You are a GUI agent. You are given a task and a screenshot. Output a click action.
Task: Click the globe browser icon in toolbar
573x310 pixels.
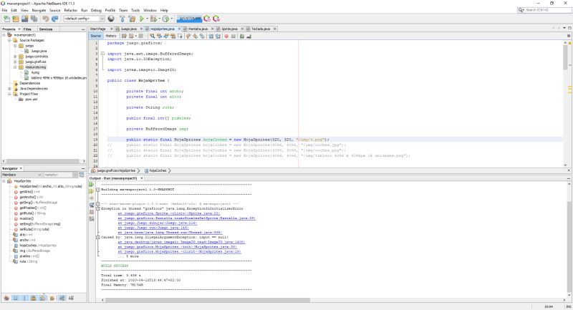pos(111,19)
